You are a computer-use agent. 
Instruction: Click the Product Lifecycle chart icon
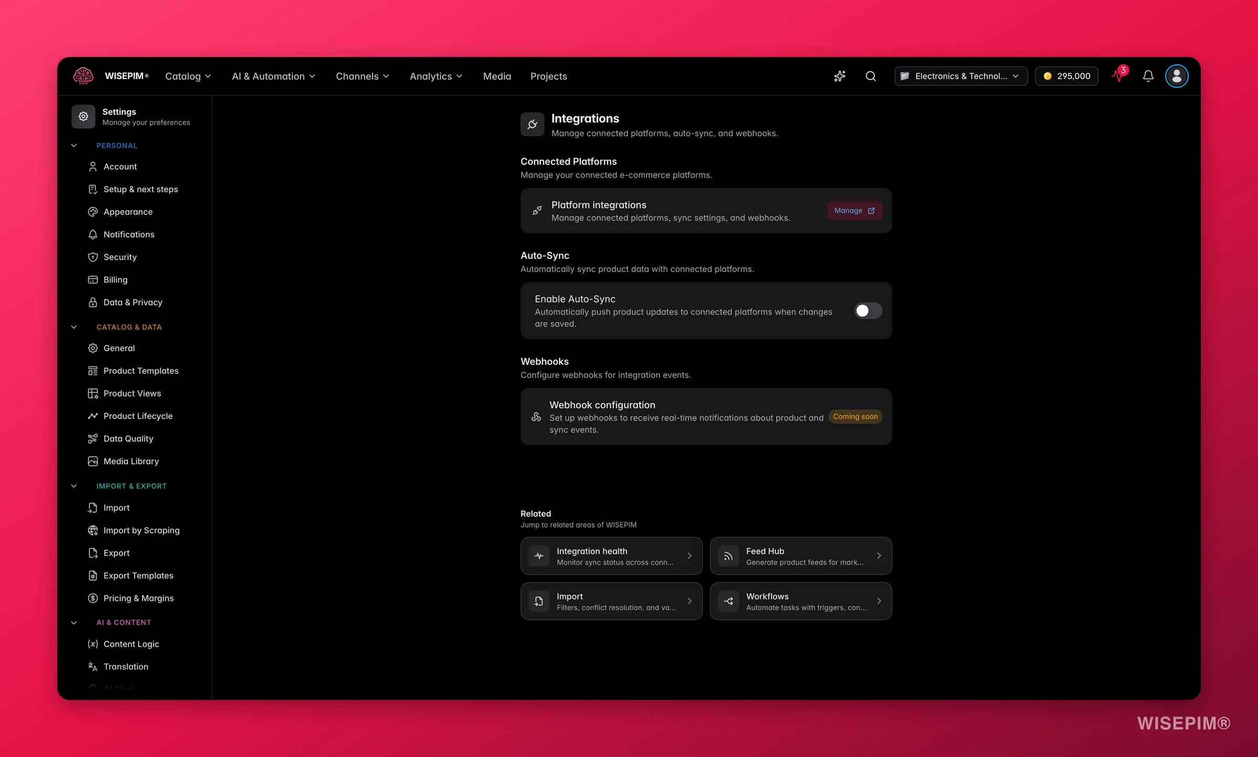[x=93, y=416]
